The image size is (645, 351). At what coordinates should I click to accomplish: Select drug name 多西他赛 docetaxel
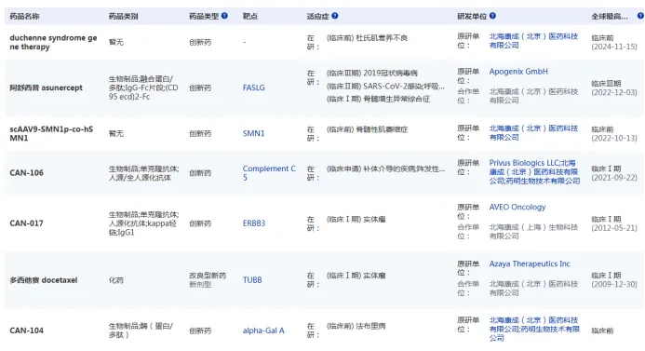pos(44,280)
